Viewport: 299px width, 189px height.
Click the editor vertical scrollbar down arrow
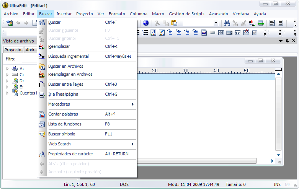pyautogui.click(x=278, y=155)
